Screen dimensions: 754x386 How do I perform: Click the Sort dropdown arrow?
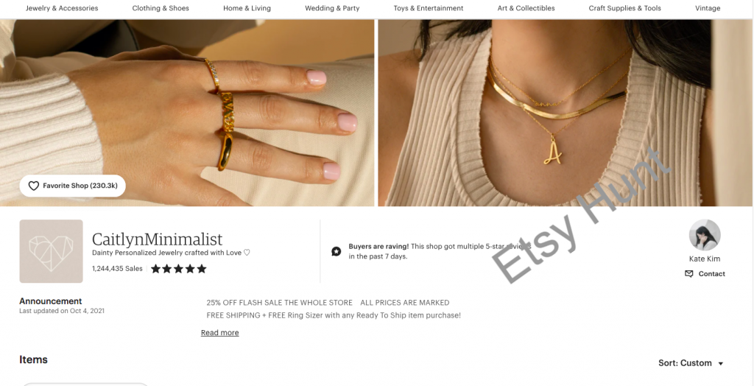720,364
